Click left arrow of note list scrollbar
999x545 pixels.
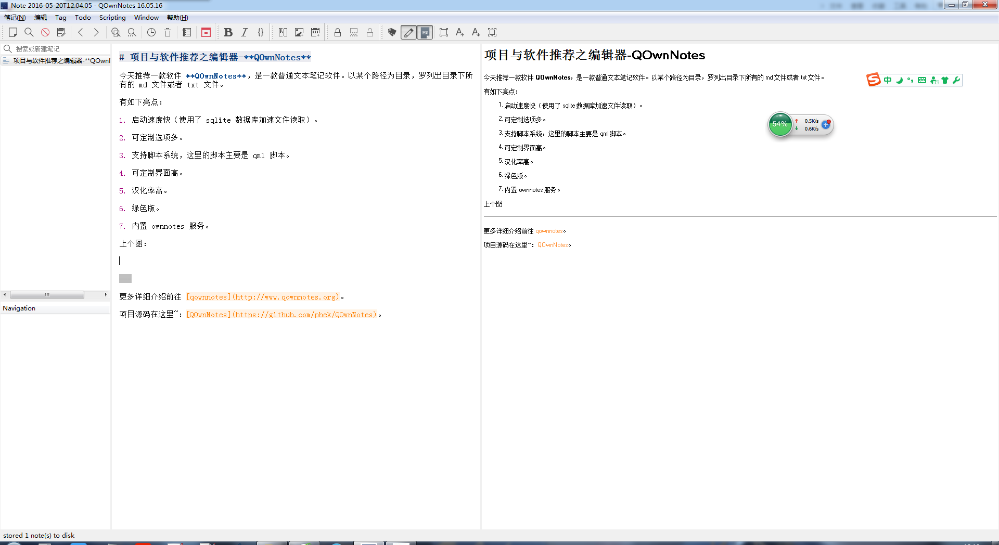(5, 294)
